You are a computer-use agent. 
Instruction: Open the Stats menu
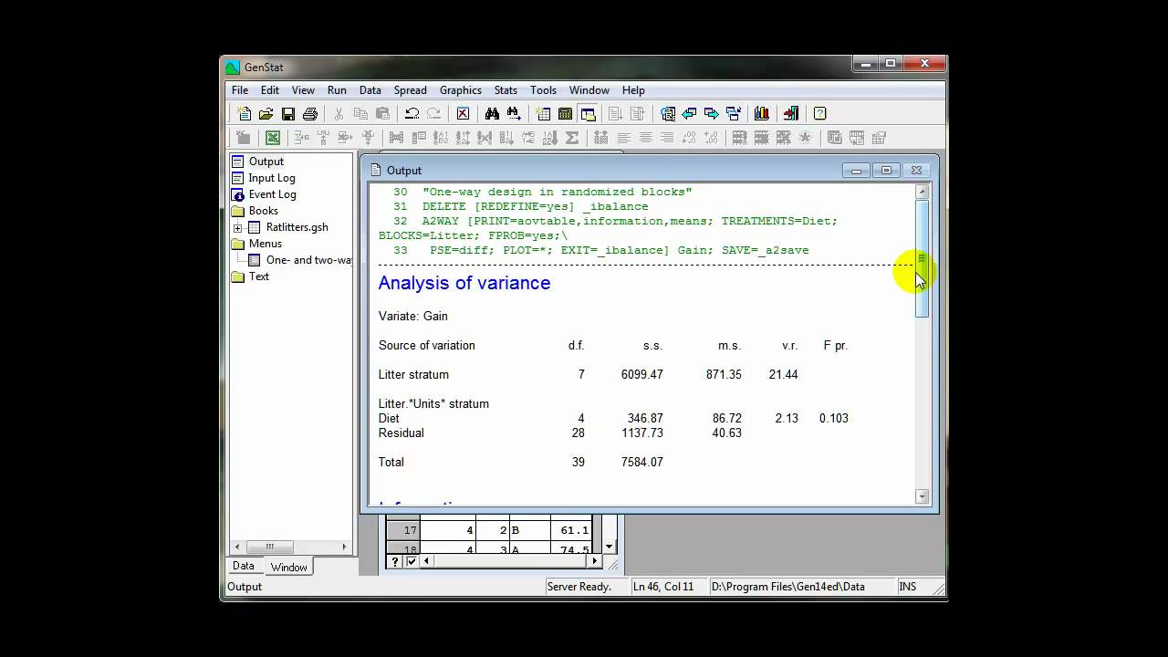click(506, 90)
